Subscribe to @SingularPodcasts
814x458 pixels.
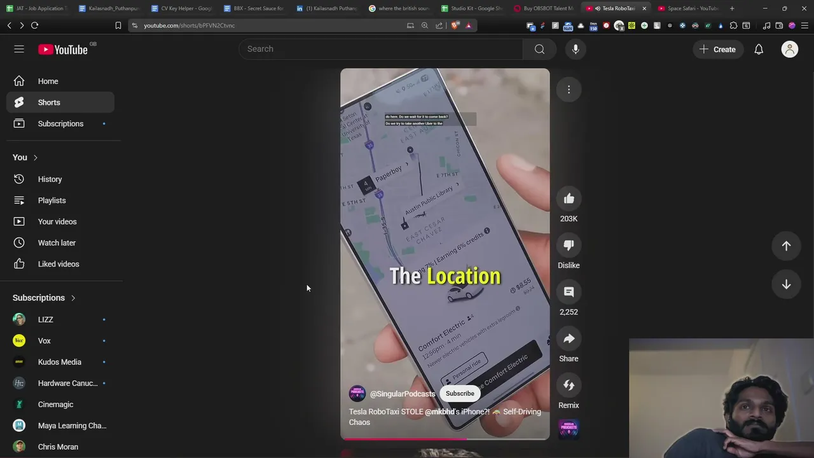(x=460, y=394)
